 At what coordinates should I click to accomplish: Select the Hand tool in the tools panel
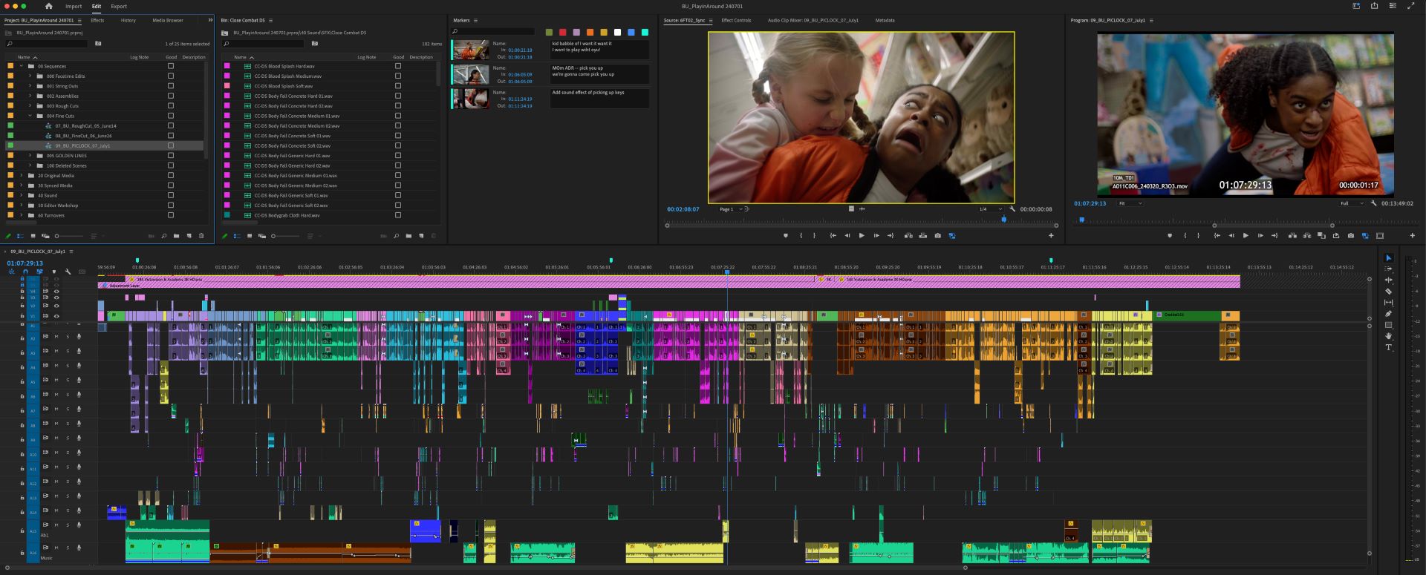click(x=1388, y=336)
